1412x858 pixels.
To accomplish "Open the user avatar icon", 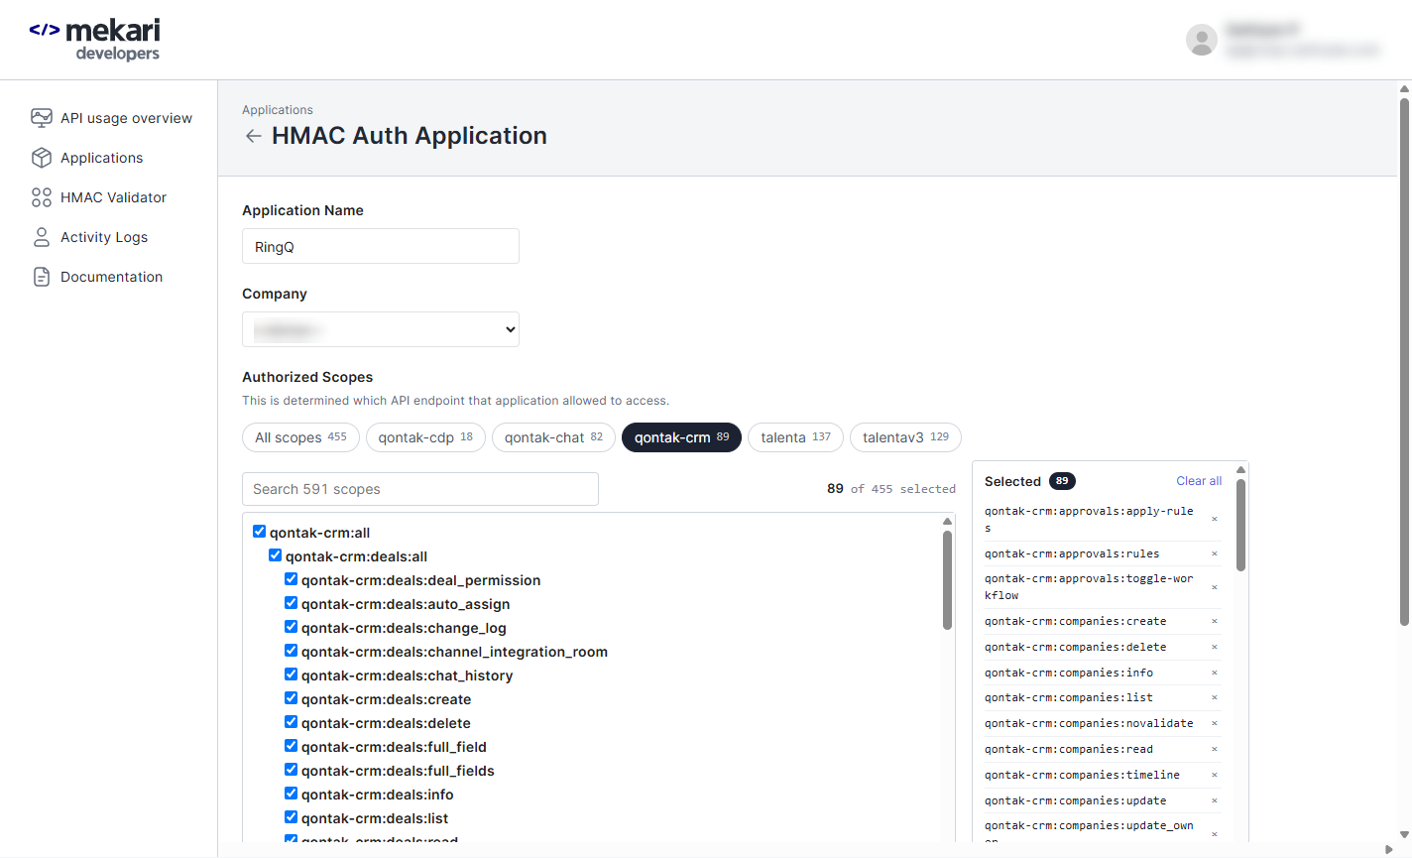I will pyautogui.click(x=1202, y=40).
